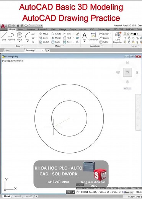Select the Dimension tool
Screen dimensions: 142x199
pyautogui.click(x=93, y=37)
